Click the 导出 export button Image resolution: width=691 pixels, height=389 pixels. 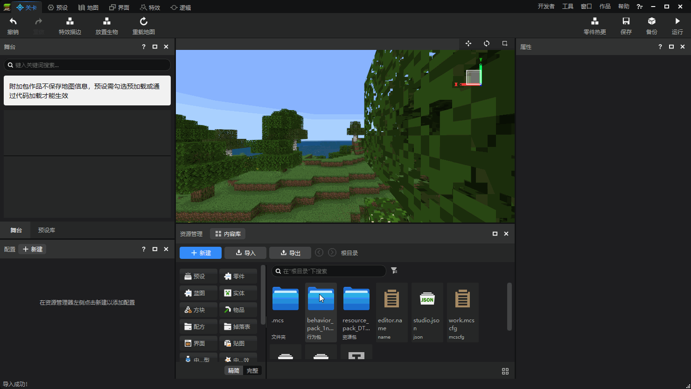(290, 253)
